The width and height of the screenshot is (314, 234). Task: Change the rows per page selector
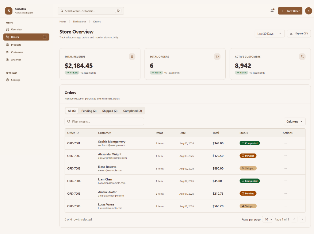click(x=268, y=219)
